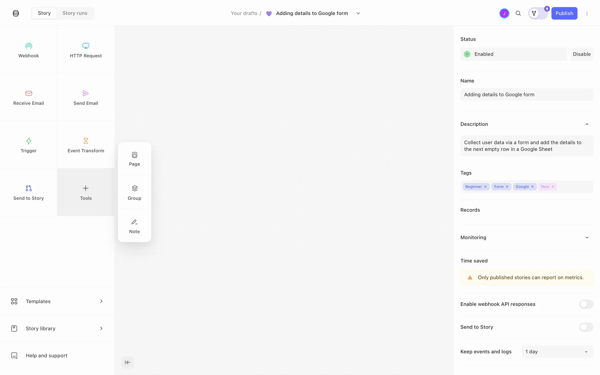Click the Publish button
This screenshot has width=600, height=375.
564,13
